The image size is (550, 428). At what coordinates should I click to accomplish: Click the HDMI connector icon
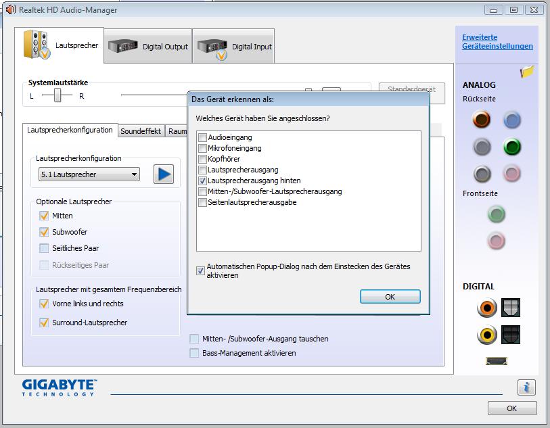[497, 360]
